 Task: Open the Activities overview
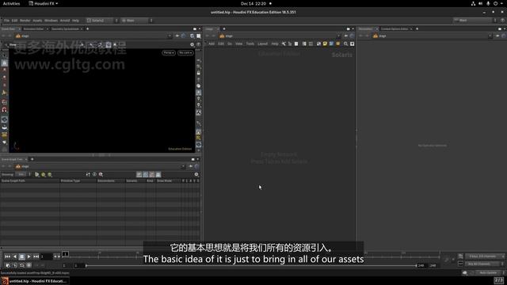11,3
